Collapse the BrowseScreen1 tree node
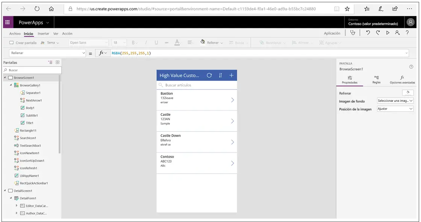This screenshot has width=421, height=222. point(5,78)
